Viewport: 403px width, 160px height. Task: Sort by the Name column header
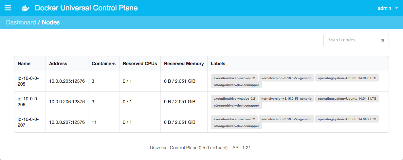[x=24, y=64]
